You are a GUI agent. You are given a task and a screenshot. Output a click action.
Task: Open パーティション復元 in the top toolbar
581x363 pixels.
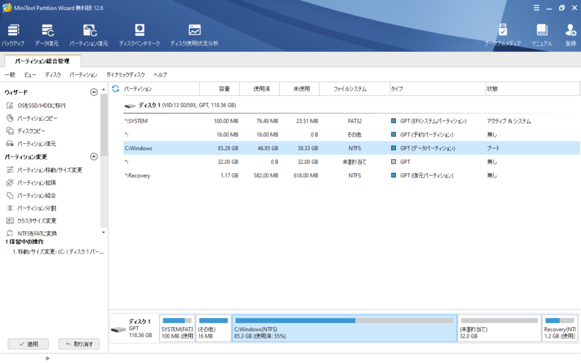pos(89,35)
